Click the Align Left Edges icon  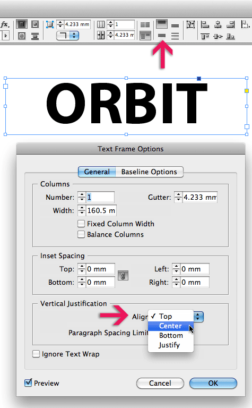205,25
